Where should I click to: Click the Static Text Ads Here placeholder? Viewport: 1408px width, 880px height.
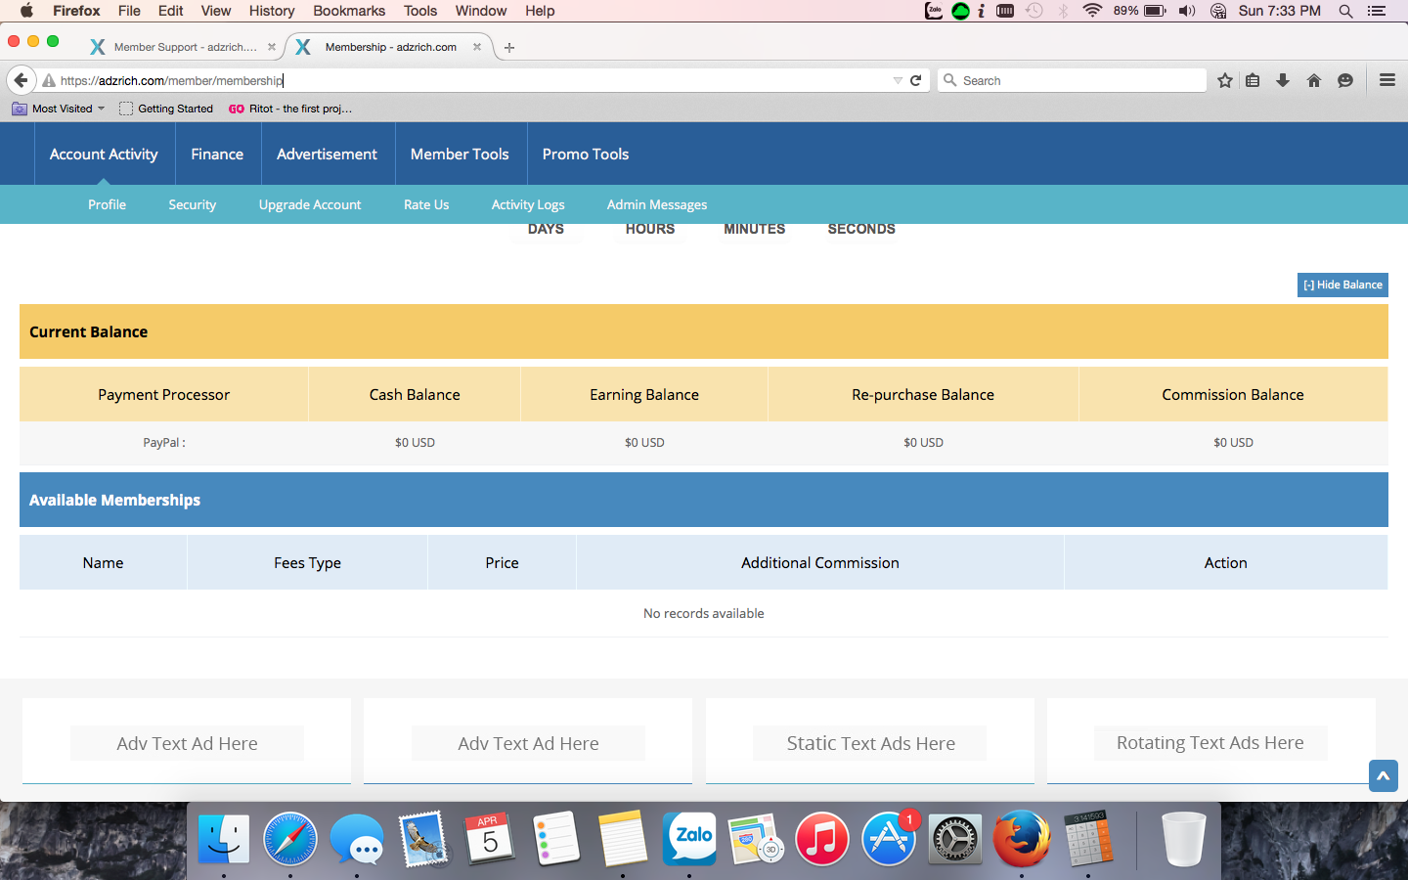[870, 743]
